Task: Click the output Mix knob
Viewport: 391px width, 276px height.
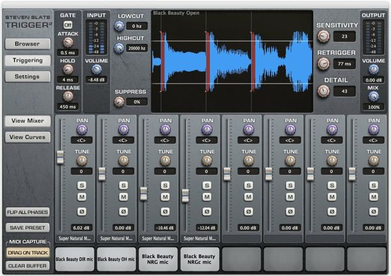Action: point(374,96)
